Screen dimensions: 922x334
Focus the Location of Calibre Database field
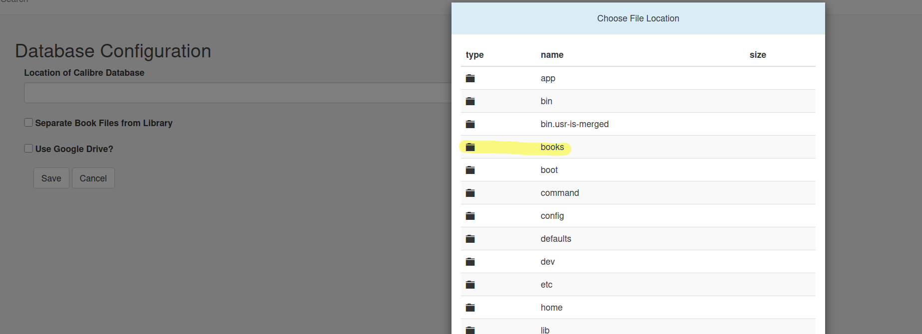pos(238,93)
